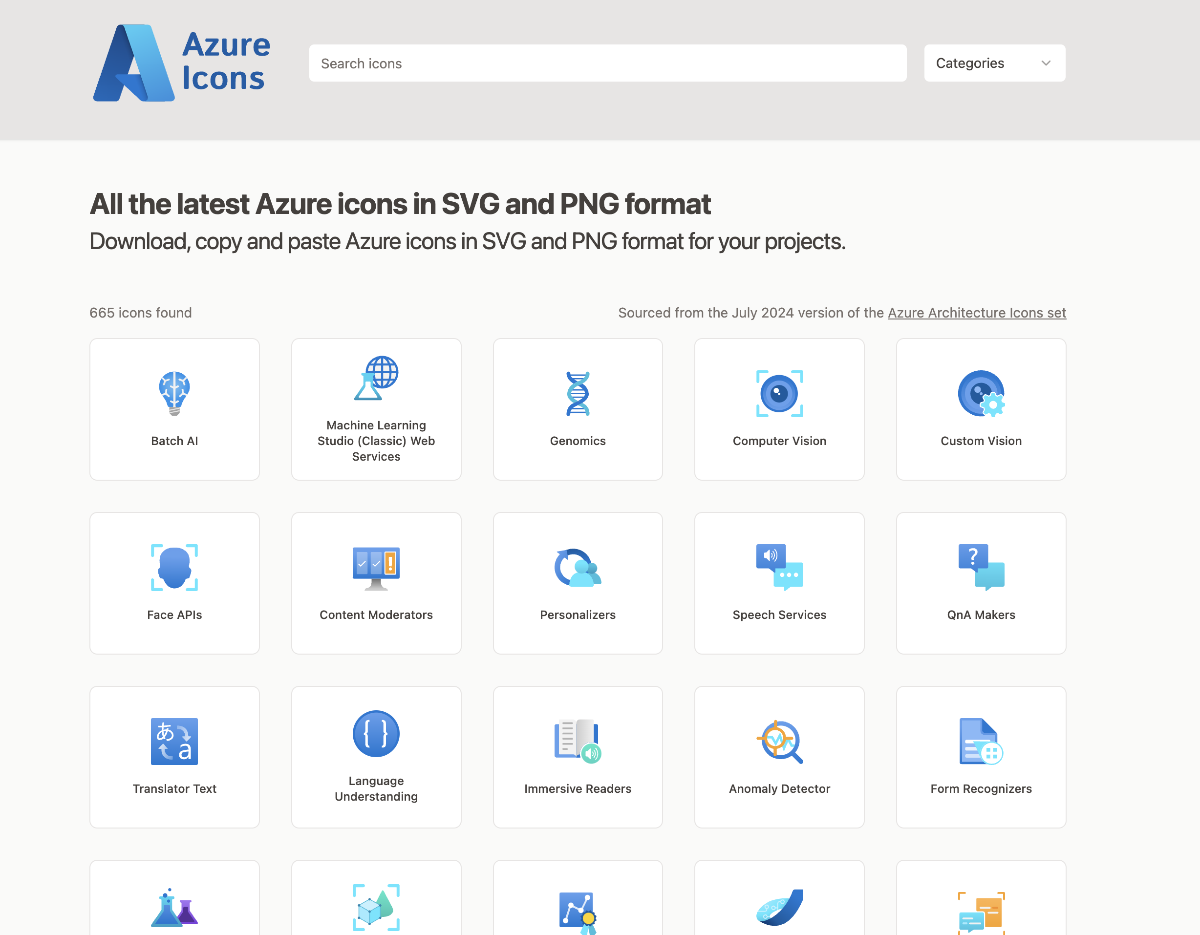Screen dimensions: 1200x935
Task: Click the cube with bracket frame icon
Action: (376, 908)
